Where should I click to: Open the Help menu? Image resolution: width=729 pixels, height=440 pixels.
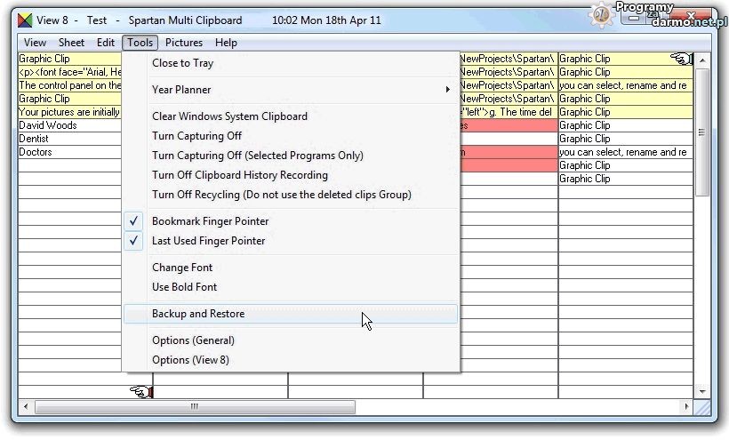(x=226, y=43)
